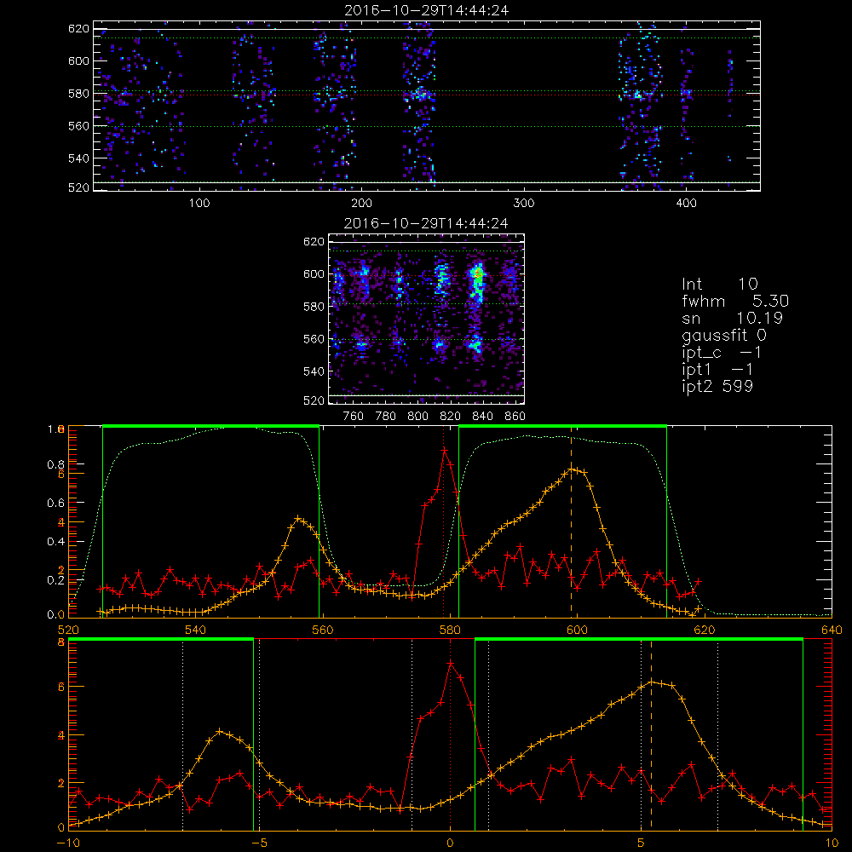Image resolution: width=852 pixels, height=852 pixels.
Task: Click x-axis label 100 of top spectrogram
Action: (x=199, y=204)
